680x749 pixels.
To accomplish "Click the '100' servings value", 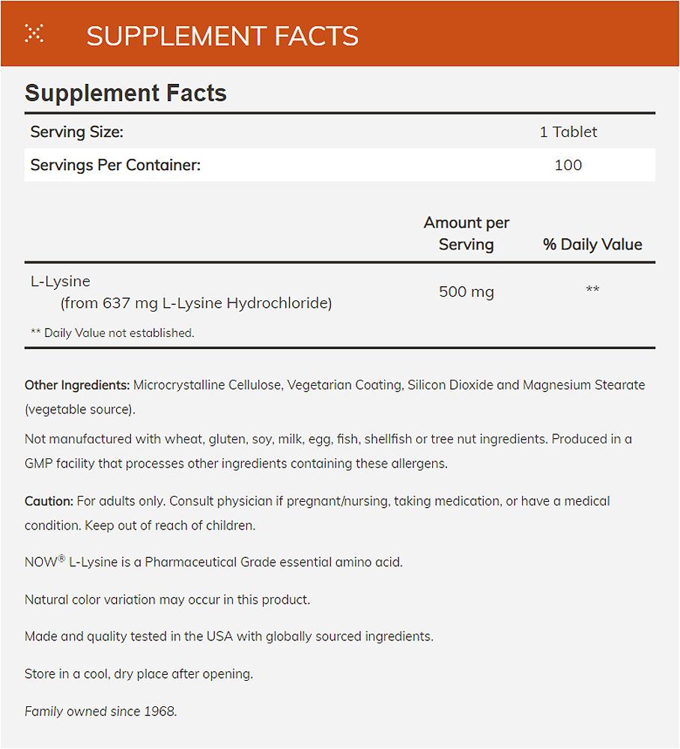I will [568, 165].
